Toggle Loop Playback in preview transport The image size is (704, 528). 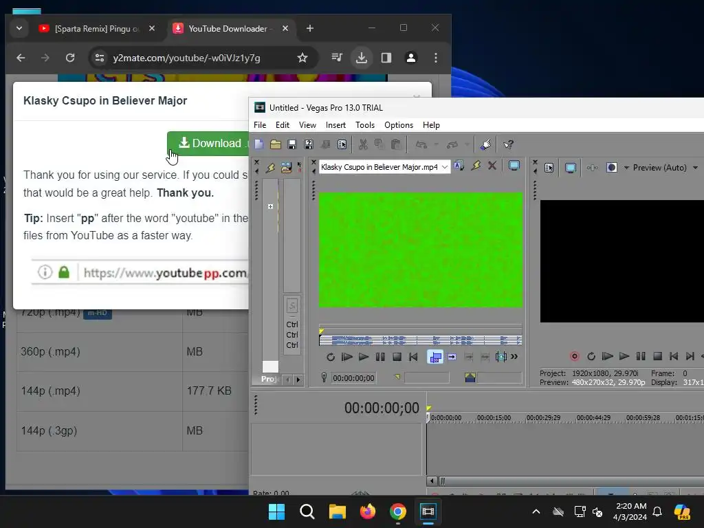591,356
